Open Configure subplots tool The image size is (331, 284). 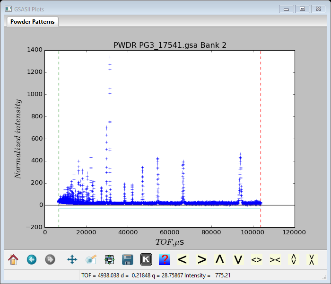[109, 259]
